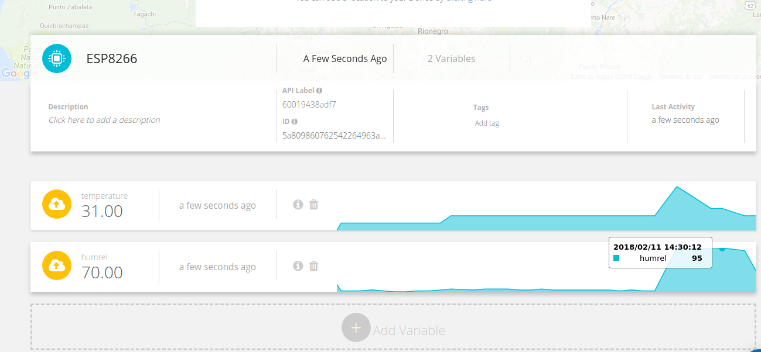Screen dimensions: 761x352
Task: Click 'Informar de un error' map link
Action: pyautogui.click(x=735, y=77)
